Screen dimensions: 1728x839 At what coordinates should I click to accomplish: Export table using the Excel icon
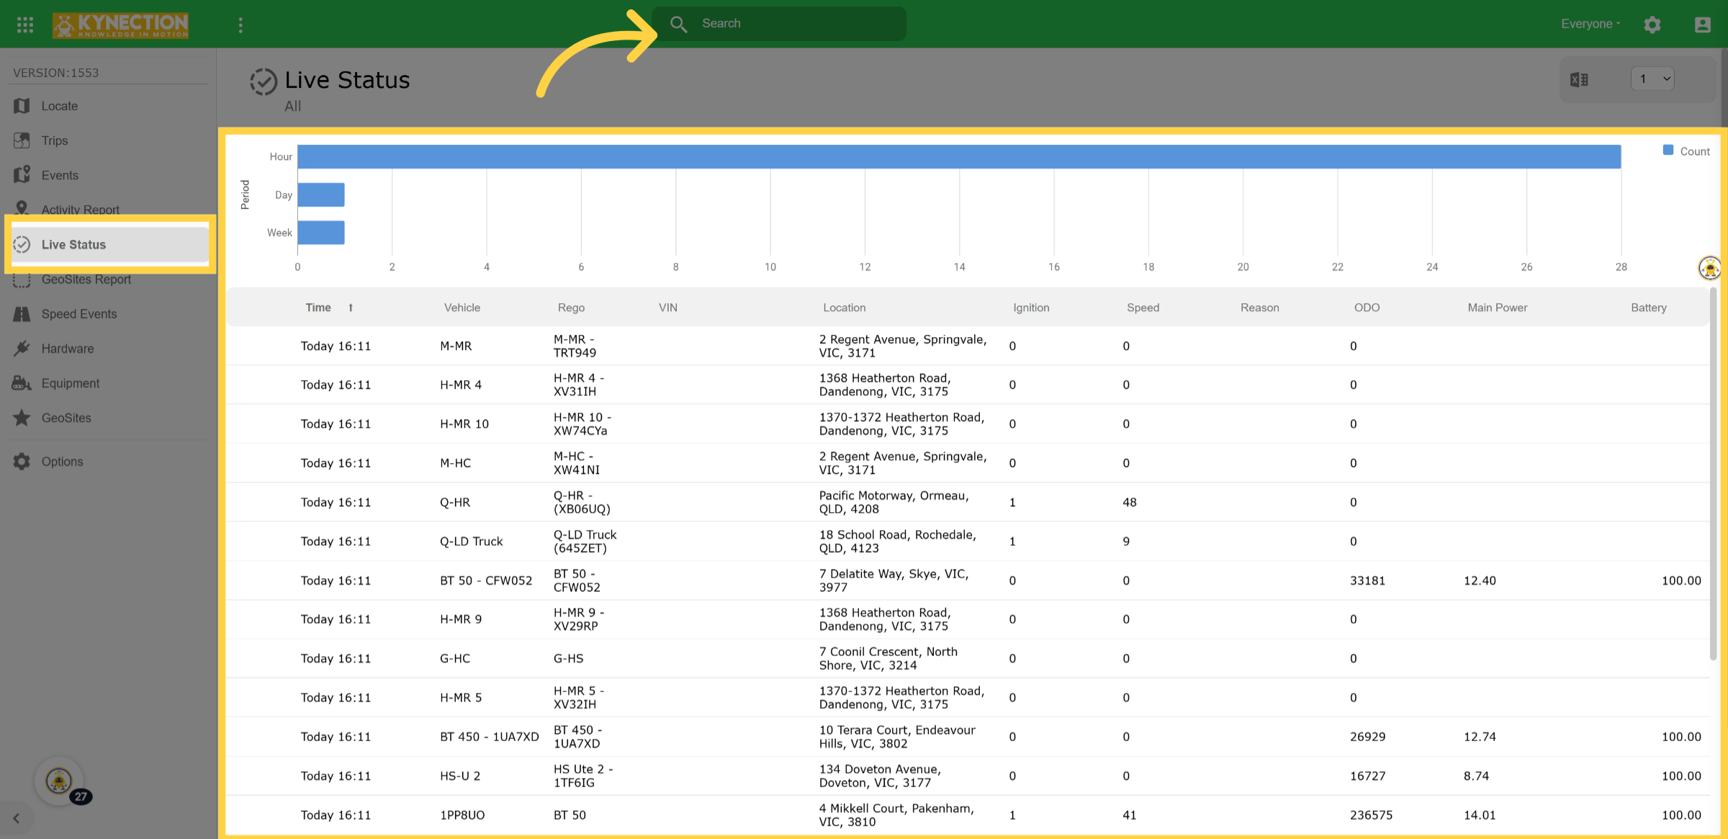click(x=1579, y=80)
